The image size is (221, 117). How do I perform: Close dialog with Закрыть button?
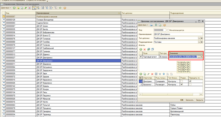pyautogui.click(x=199, y=100)
